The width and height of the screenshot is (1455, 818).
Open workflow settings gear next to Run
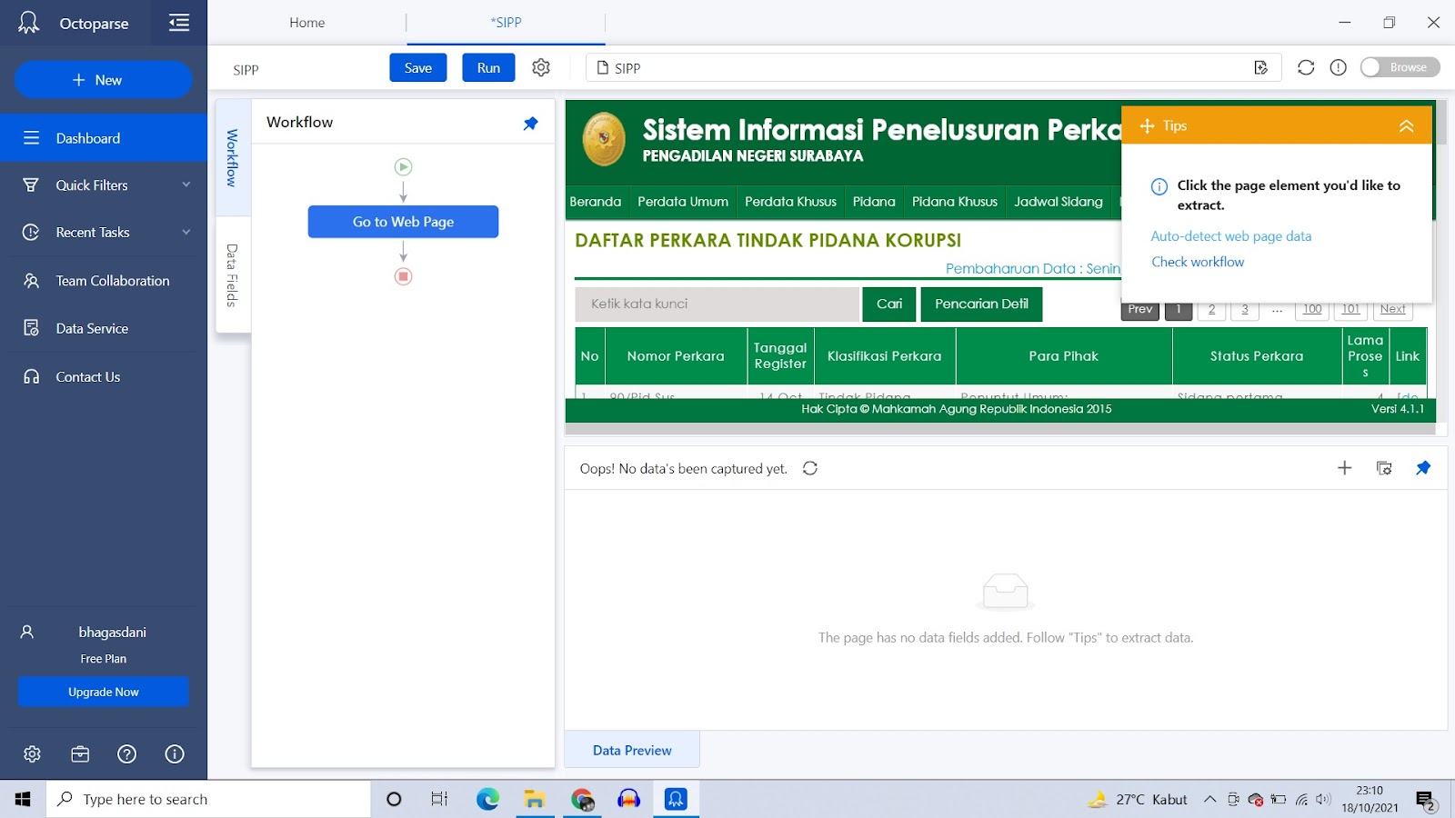pos(541,67)
